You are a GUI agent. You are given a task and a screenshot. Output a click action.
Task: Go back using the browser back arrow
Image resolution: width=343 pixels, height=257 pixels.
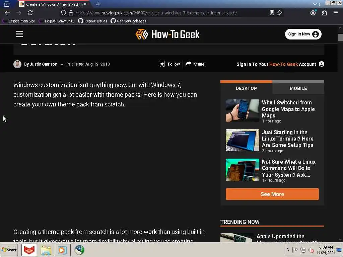pos(7,13)
